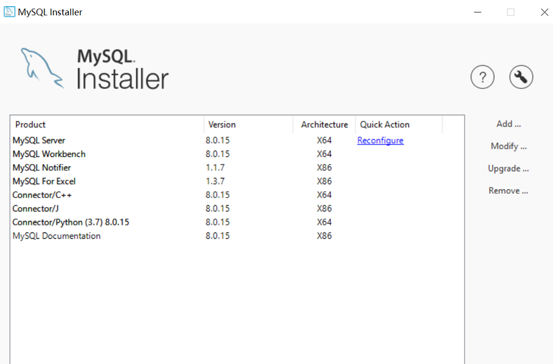Screen dimensions: 555x364
Task: Select the MySQL Notifier row
Action: 237,168
